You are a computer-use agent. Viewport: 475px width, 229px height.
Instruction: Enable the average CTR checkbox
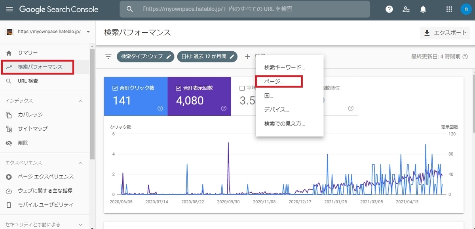pyautogui.click(x=242, y=88)
